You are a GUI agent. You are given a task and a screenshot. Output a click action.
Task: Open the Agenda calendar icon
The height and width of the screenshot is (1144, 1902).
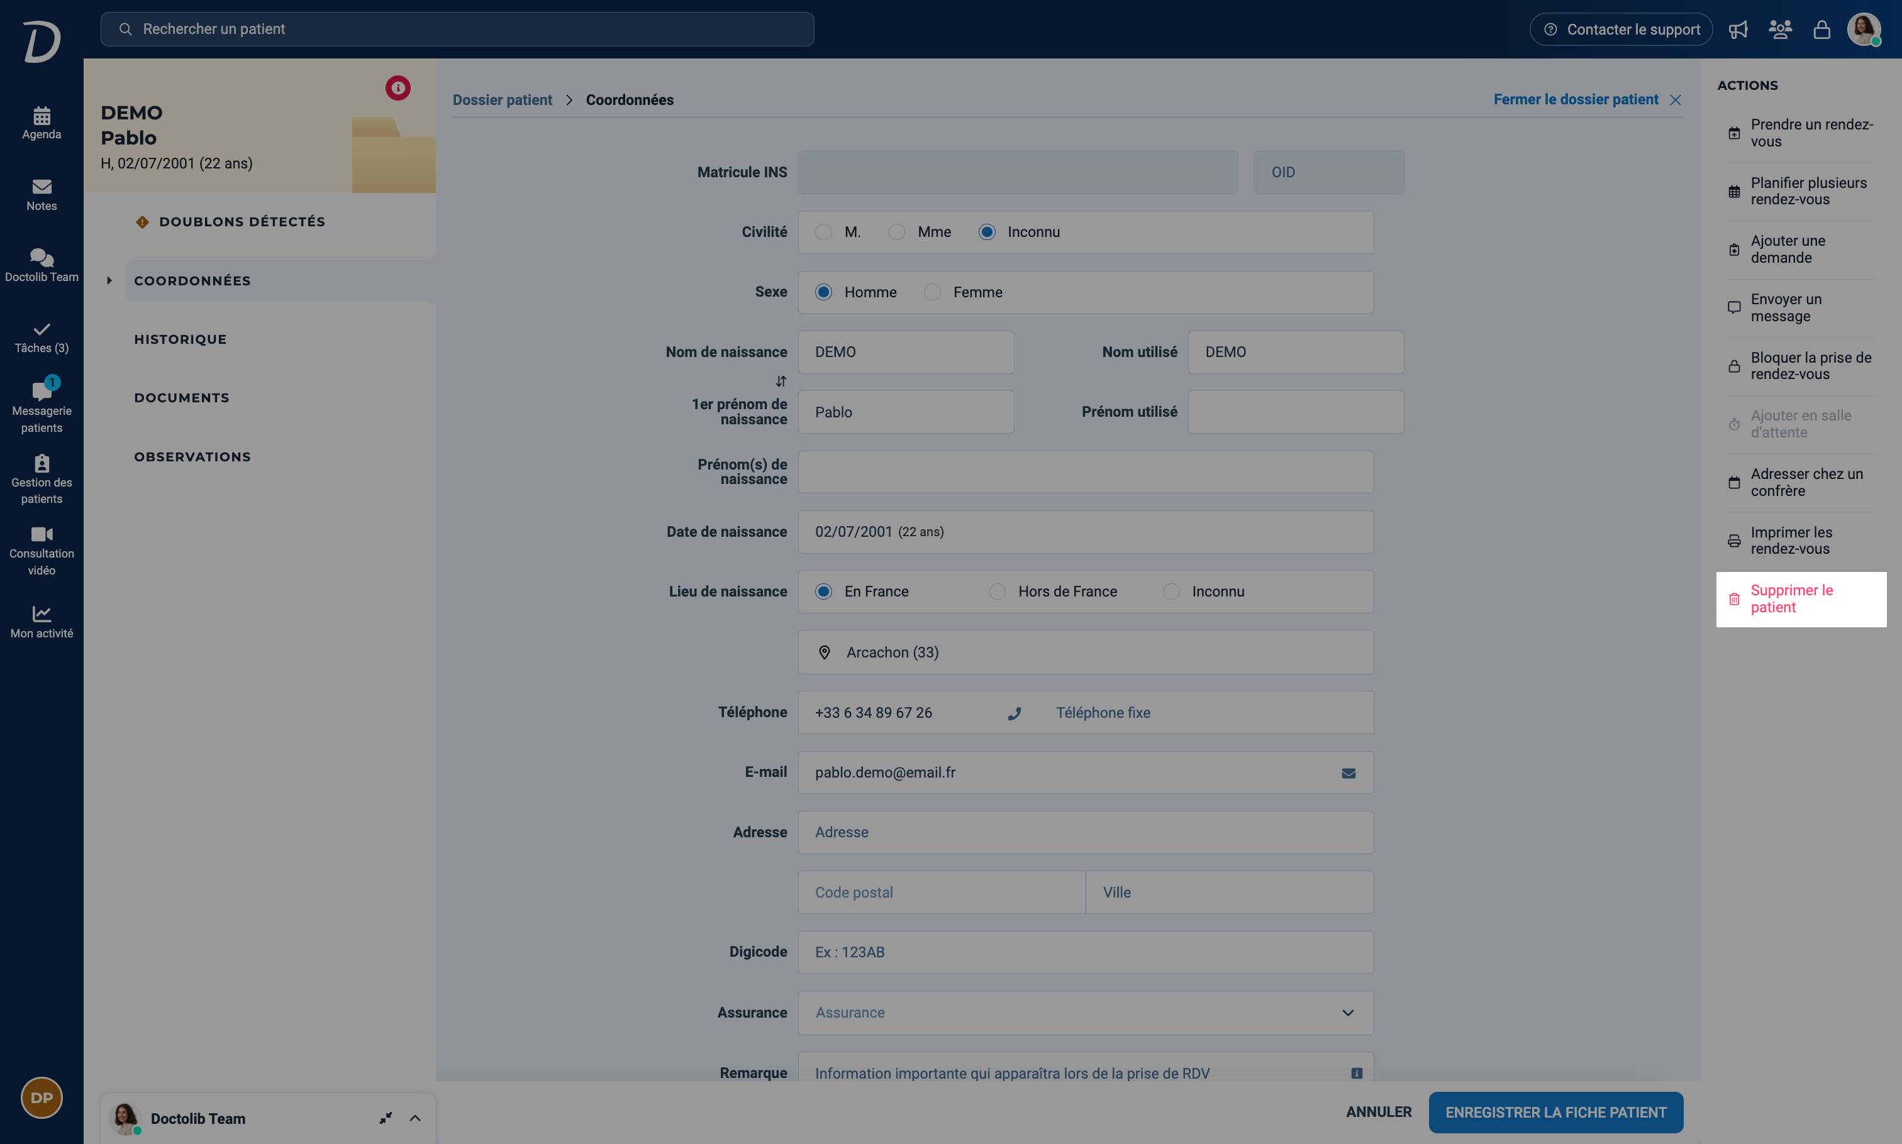point(42,116)
